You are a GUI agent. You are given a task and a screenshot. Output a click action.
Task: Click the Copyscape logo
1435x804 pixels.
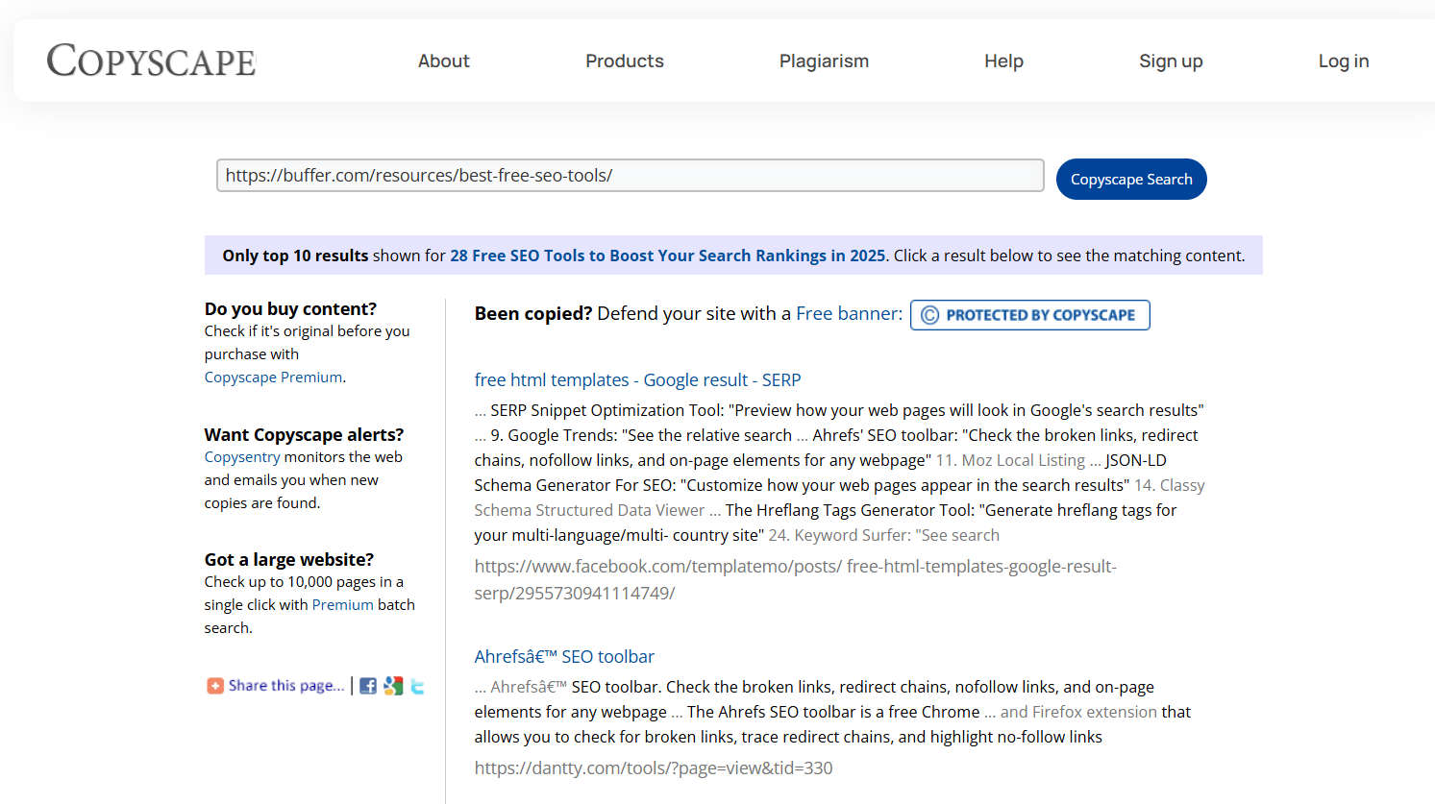[150, 60]
